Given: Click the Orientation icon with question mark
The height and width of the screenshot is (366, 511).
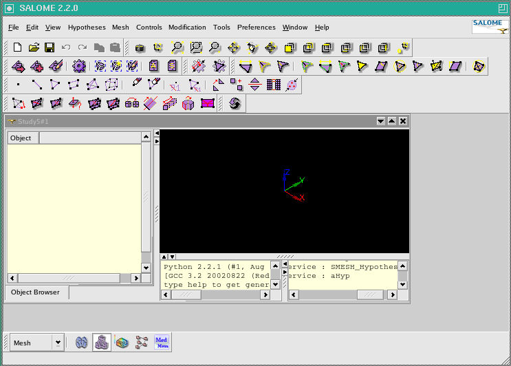Looking at the screenshot, I should tap(75, 104).
